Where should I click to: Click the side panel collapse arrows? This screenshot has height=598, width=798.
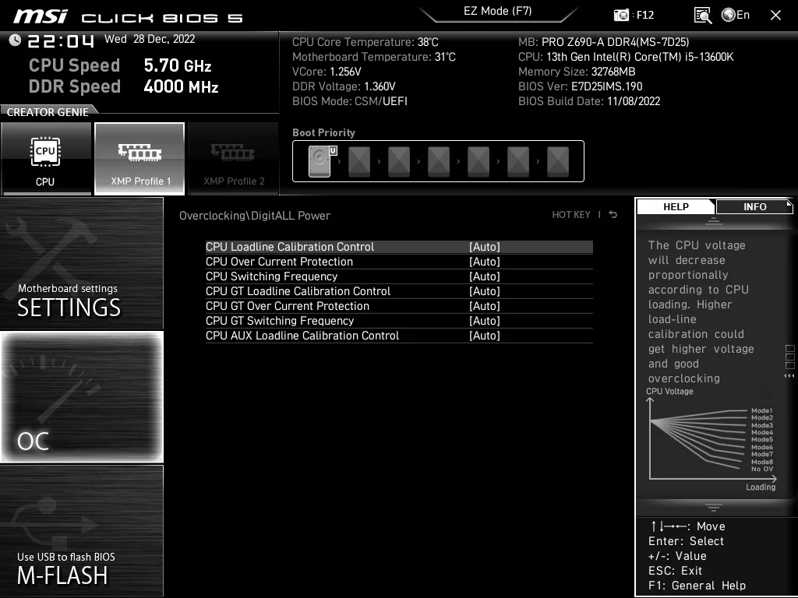(x=789, y=376)
